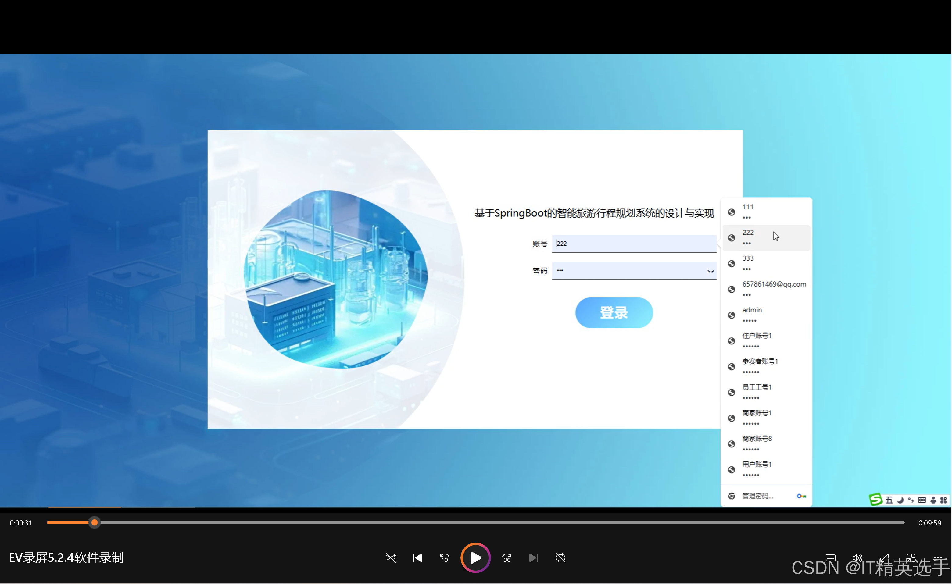Click the elapsed time 0:00:31
This screenshot has width=952, height=584.
(x=21, y=523)
